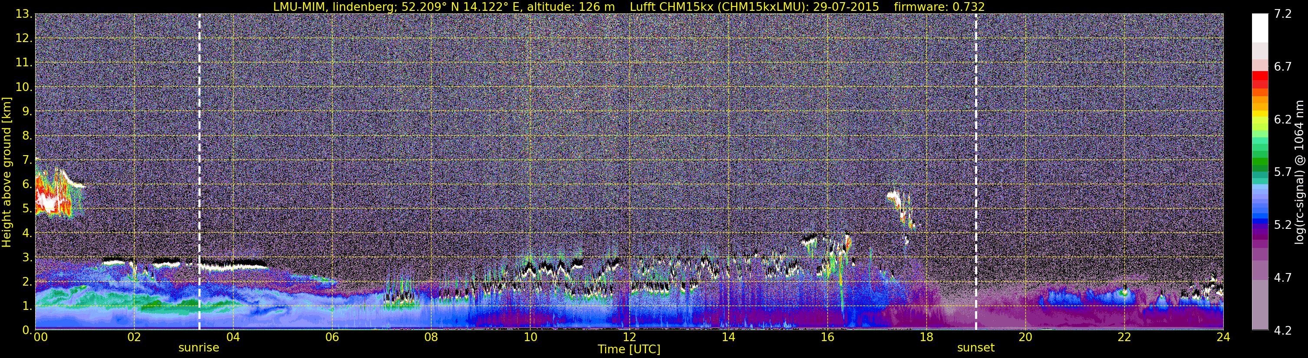Click the '7.' height axis tick label
Screen dimensions: 1308x358
coord(27,160)
